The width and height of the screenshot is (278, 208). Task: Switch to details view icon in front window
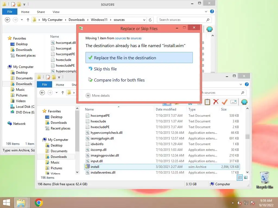pos(240,178)
